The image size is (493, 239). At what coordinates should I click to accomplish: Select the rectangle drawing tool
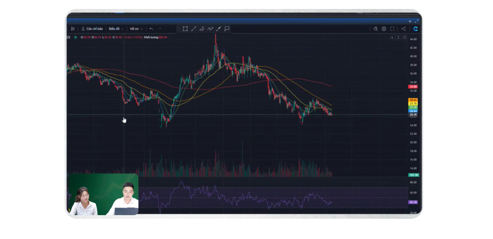click(185, 29)
